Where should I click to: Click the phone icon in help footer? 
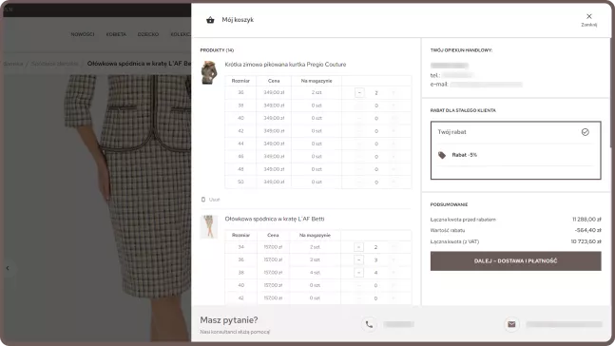[x=369, y=324]
